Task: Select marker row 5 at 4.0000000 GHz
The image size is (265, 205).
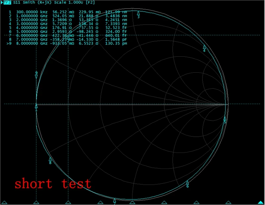Action: point(68,28)
